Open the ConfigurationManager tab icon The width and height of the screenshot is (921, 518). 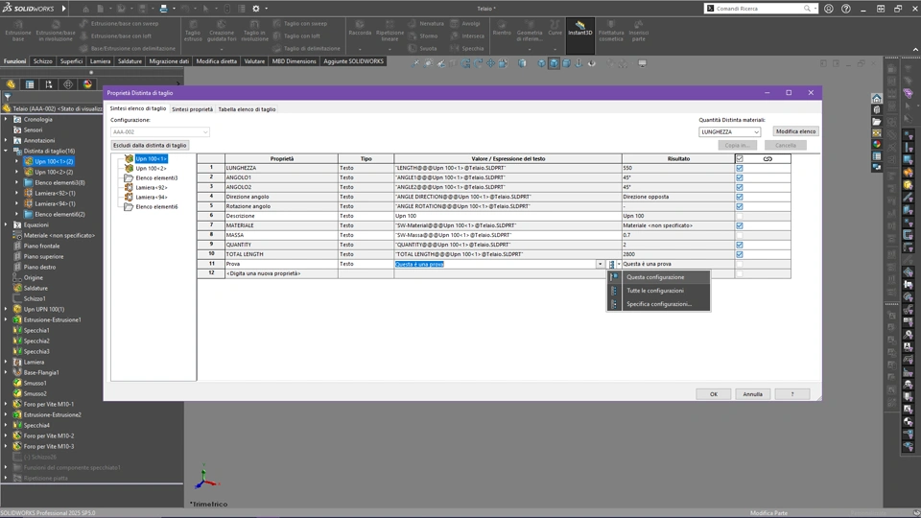49,84
